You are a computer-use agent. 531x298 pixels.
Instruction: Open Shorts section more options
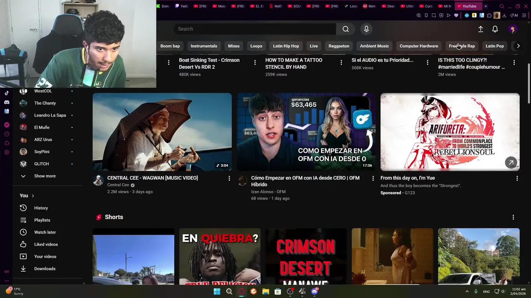[x=513, y=217]
